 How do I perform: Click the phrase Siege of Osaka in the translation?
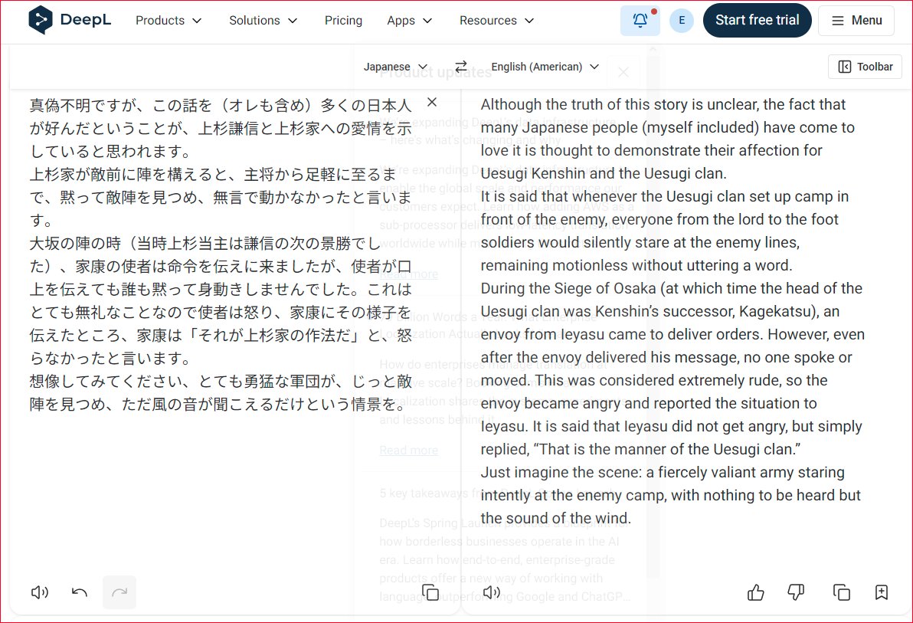tap(605, 288)
